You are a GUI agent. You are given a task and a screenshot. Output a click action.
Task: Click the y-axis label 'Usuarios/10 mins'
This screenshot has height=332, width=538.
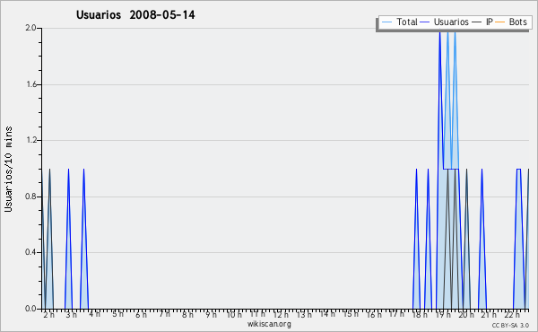coord(8,170)
